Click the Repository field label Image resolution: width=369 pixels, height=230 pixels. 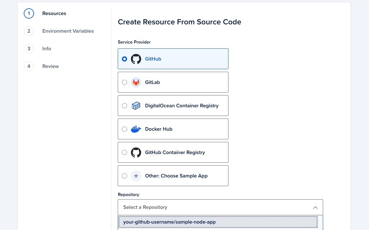click(128, 194)
